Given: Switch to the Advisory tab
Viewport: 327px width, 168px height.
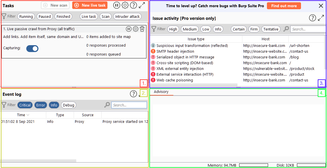Looking at the screenshot, I should (161, 91).
